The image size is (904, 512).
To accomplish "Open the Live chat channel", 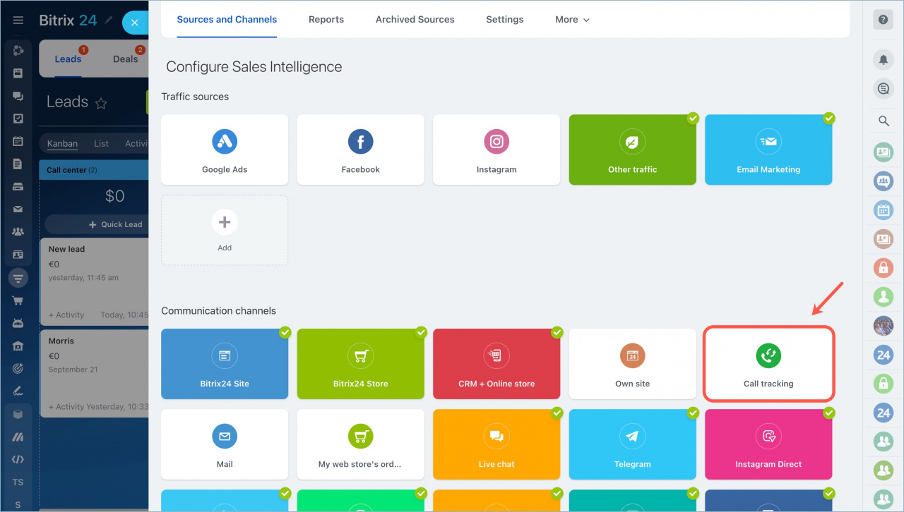I will pyautogui.click(x=496, y=444).
